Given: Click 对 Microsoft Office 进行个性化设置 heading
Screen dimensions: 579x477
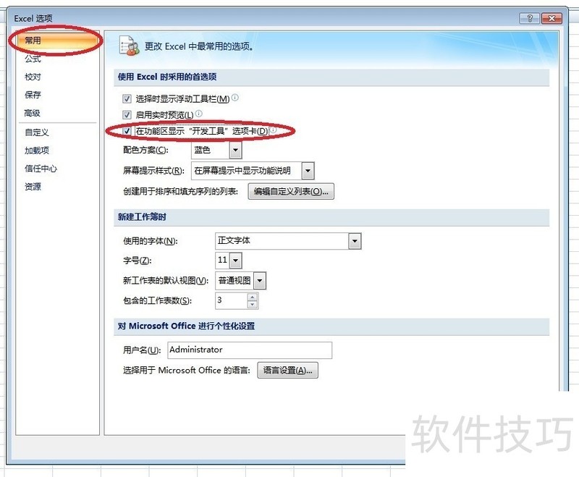Looking at the screenshot, I should 186,326.
